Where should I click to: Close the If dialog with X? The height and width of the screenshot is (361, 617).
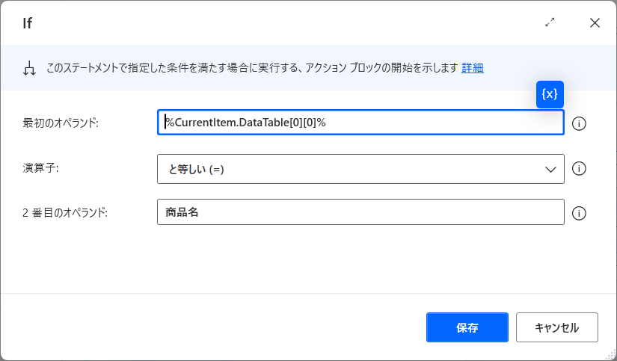pyautogui.click(x=595, y=23)
